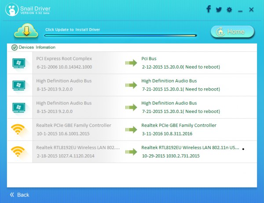The image size is (264, 203).
Task: Open settings via the gear icon
Action: pos(229,10)
